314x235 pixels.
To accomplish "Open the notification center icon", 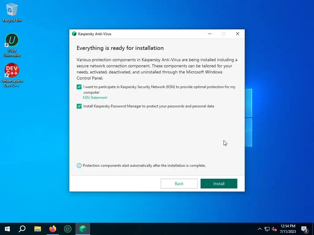I will pyautogui.click(x=304, y=229).
